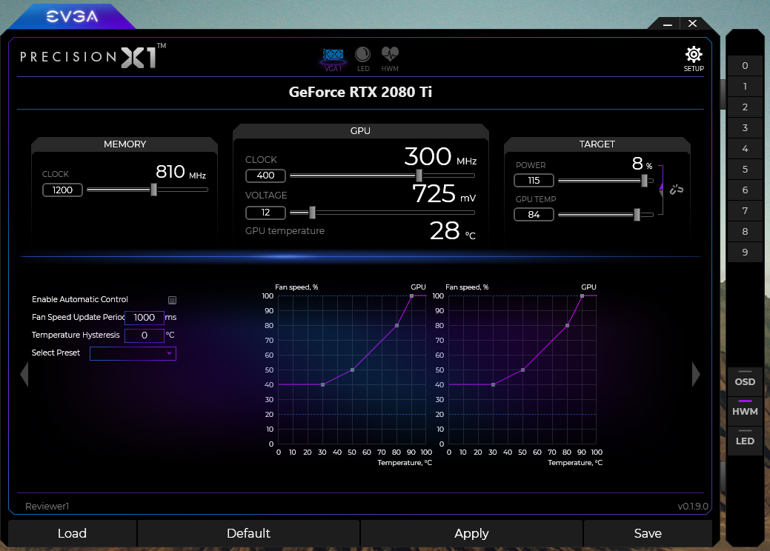Open the SETUP gear icon

pos(693,54)
